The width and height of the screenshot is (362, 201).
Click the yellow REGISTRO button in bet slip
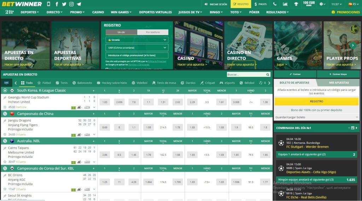[x=316, y=101]
